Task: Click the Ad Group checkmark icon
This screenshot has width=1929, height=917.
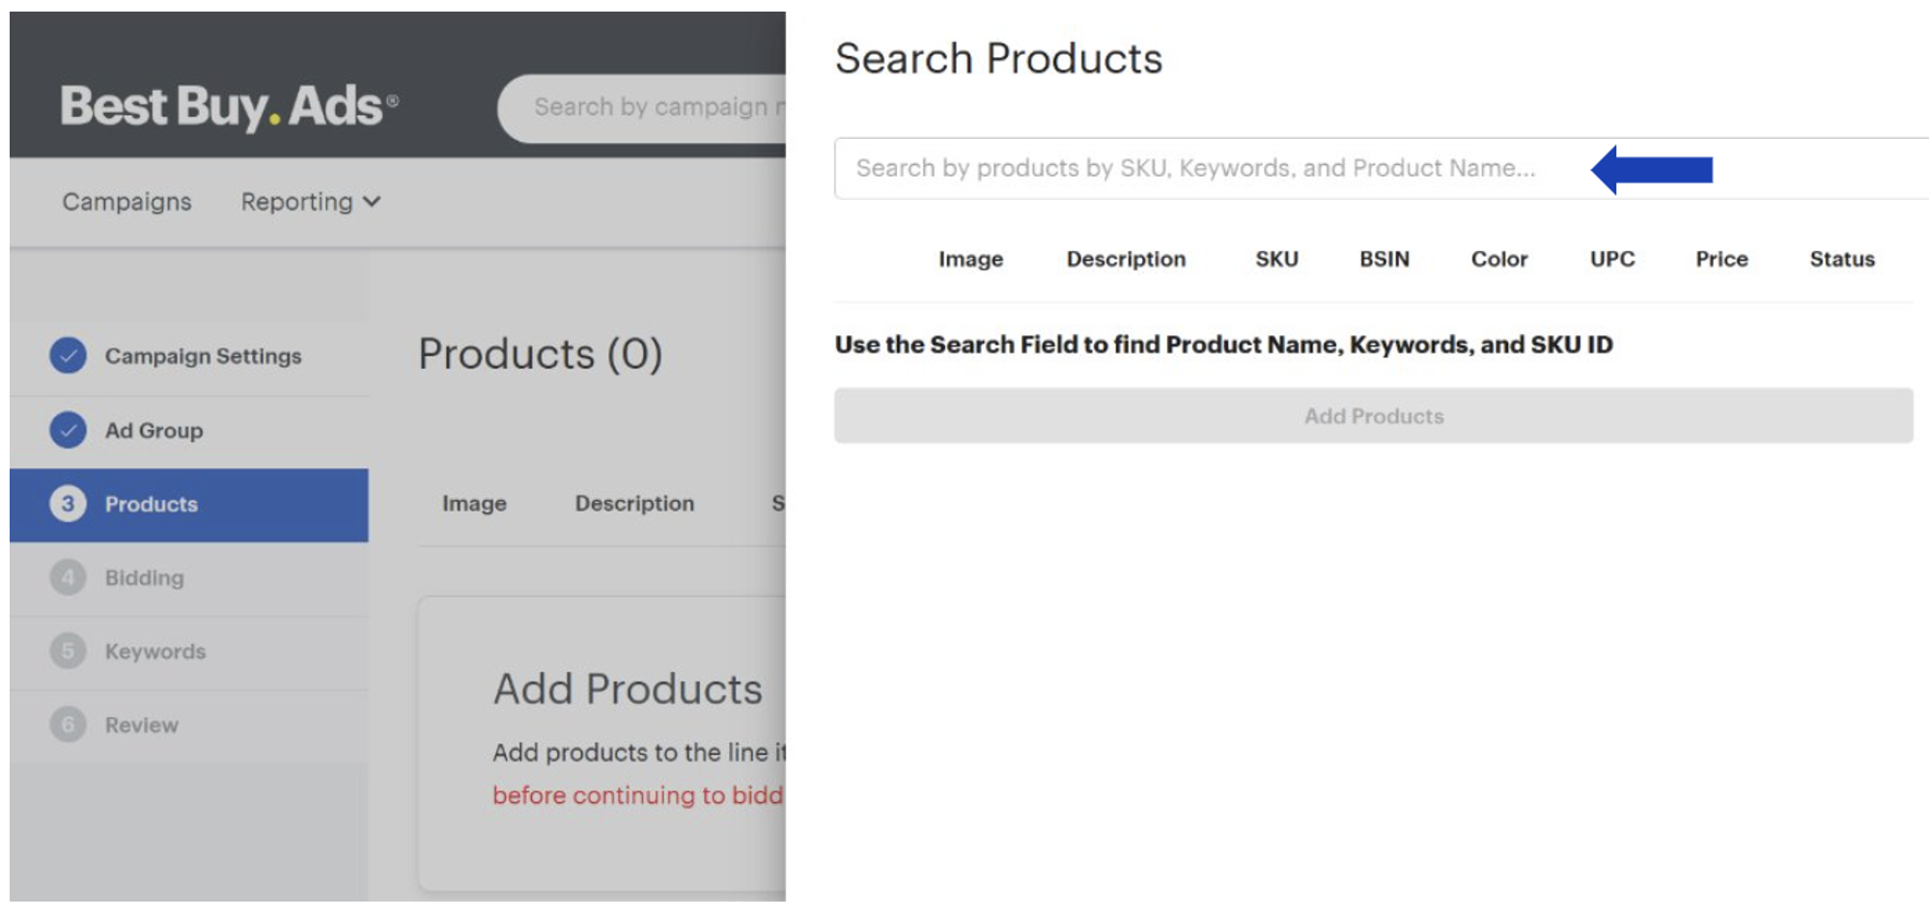Action: 68,430
